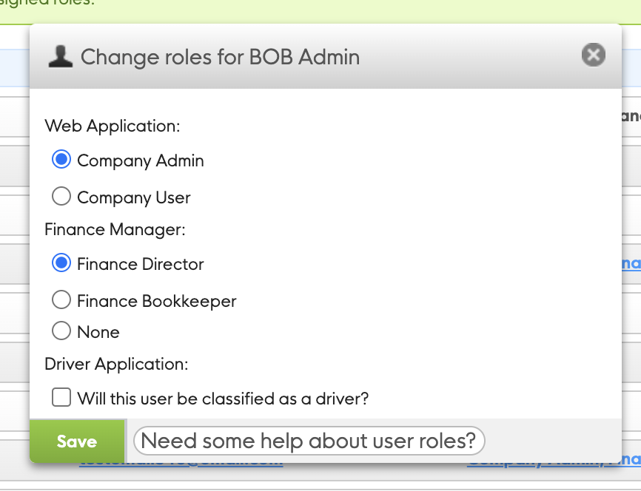This screenshot has width=641, height=491.
Task: Select the Company Admin radio button
Action: 61,159
